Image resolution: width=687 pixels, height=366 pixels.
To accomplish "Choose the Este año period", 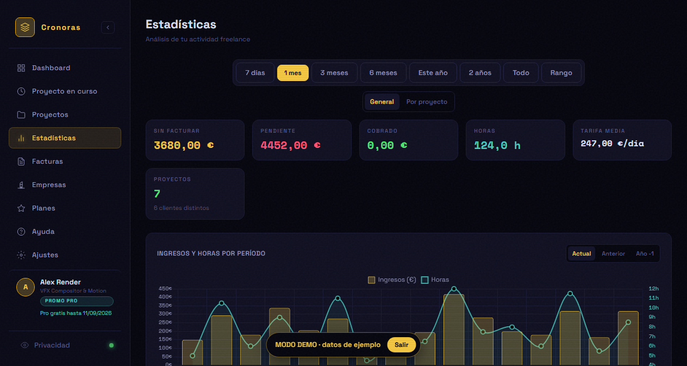I will pos(433,73).
